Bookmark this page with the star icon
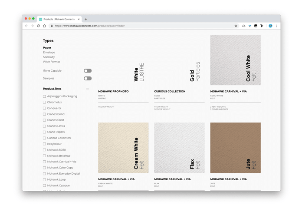The width and height of the screenshot is (302, 212). click(236, 26)
